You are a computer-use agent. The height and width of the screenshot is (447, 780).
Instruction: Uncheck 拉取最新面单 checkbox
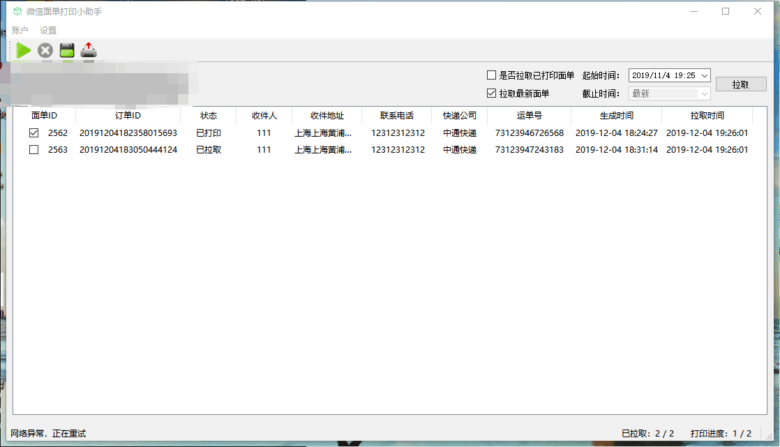coord(491,93)
